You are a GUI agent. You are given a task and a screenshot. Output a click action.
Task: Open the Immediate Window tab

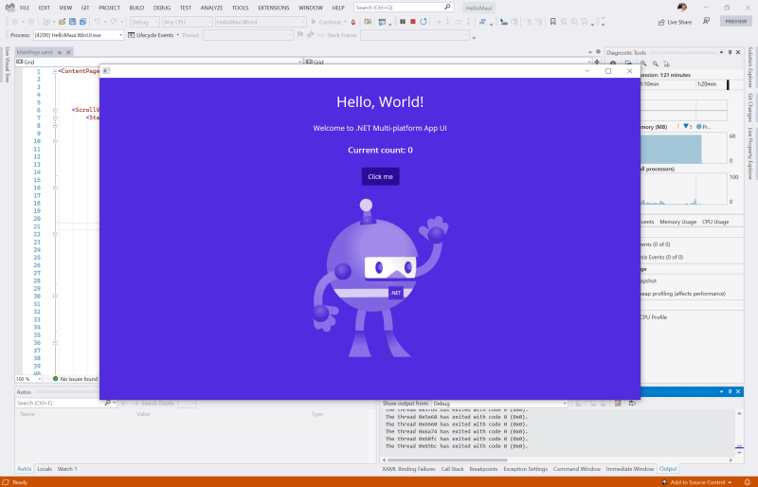point(630,469)
